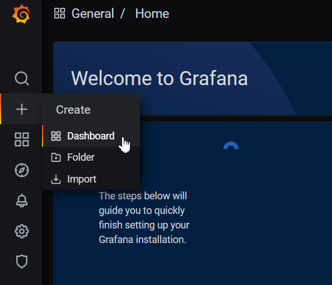Select Import in the Create menu
This screenshot has height=285, width=332.
coord(91,179)
